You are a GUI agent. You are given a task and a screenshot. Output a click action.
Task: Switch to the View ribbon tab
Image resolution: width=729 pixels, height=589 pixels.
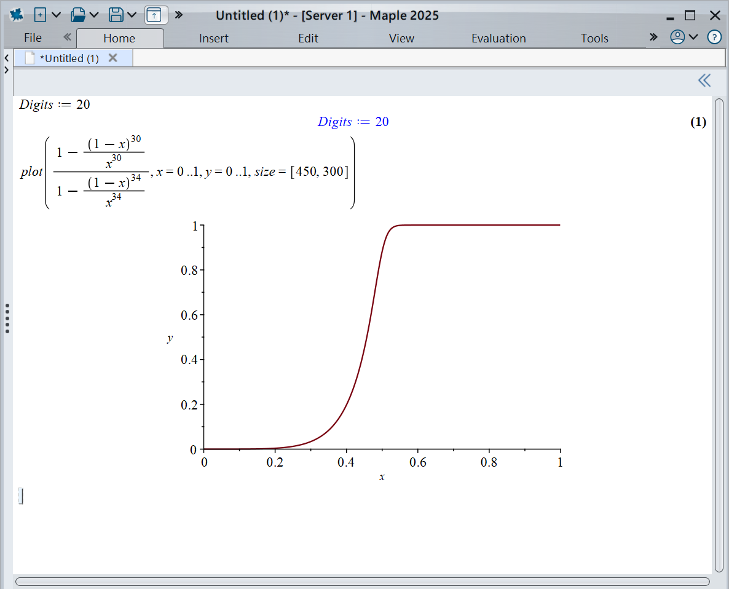pos(402,38)
